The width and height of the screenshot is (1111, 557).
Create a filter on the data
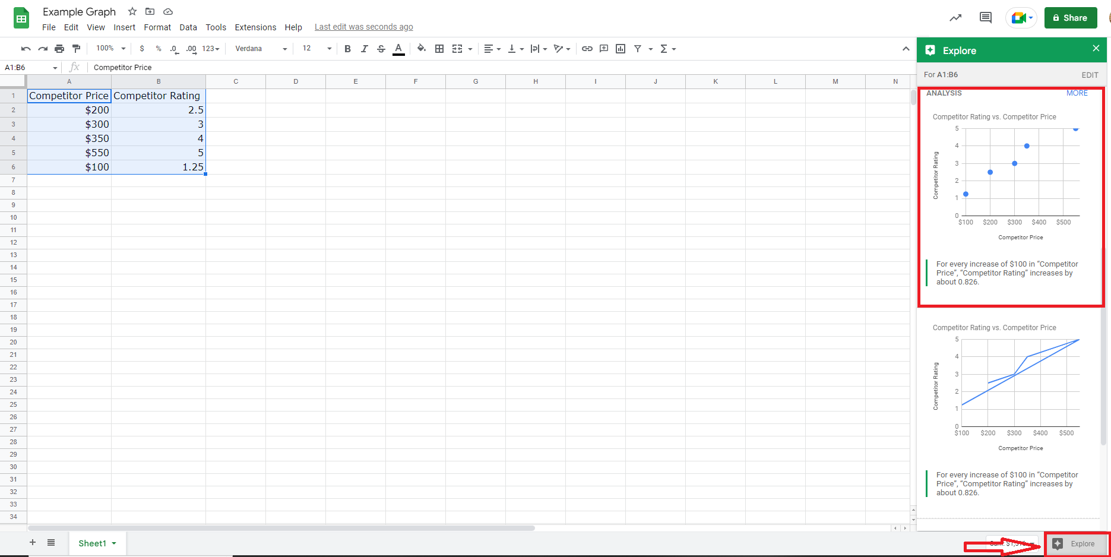638,48
